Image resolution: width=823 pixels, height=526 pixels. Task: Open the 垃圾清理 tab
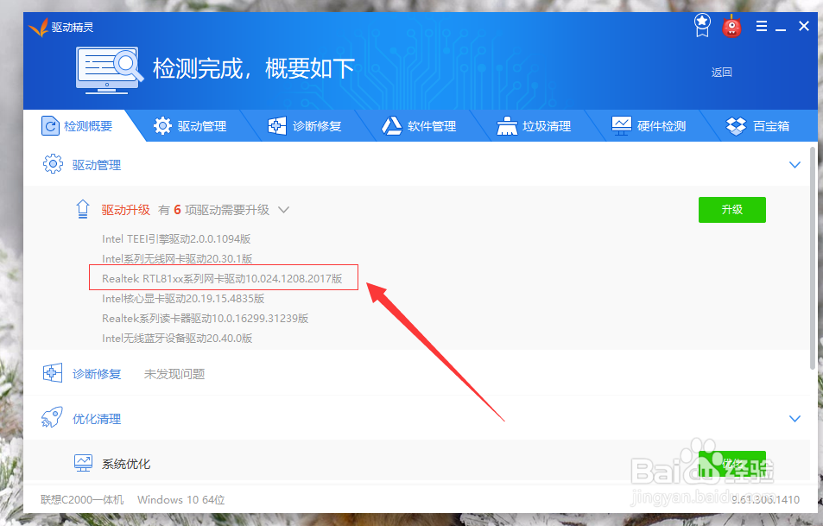coord(537,125)
